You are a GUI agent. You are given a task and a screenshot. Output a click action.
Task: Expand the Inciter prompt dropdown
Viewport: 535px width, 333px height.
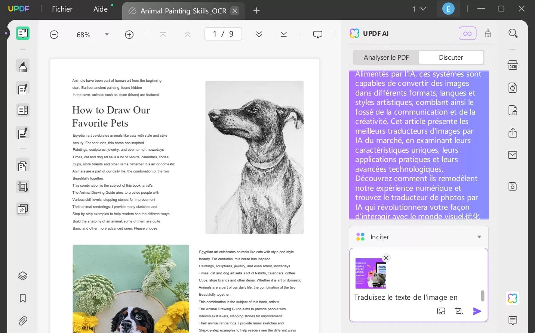479,237
